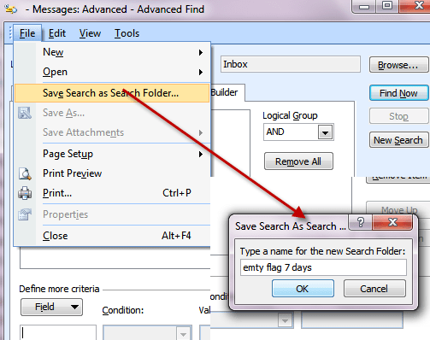Close the Save Search As dialog
The height and width of the screenshot is (340, 430).
click(392, 222)
